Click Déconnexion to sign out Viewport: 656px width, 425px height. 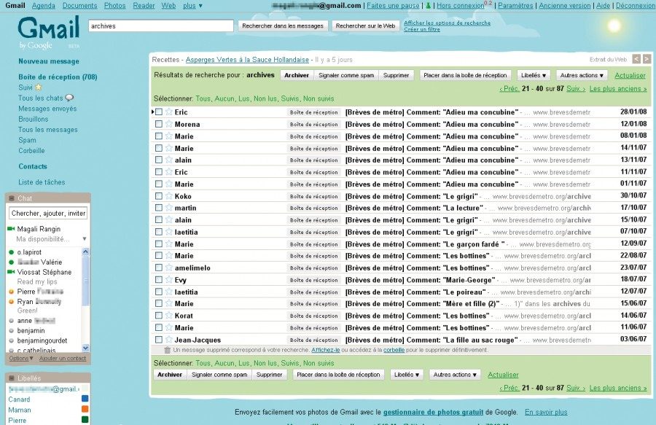pyautogui.click(x=636, y=5)
